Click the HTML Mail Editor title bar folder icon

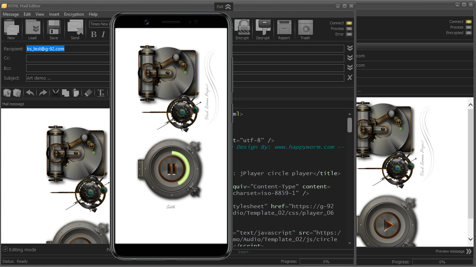[4, 6]
